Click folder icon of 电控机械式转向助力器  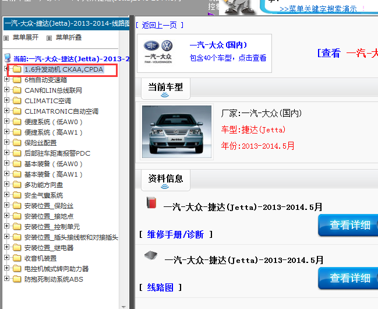pyautogui.click(x=17, y=269)
